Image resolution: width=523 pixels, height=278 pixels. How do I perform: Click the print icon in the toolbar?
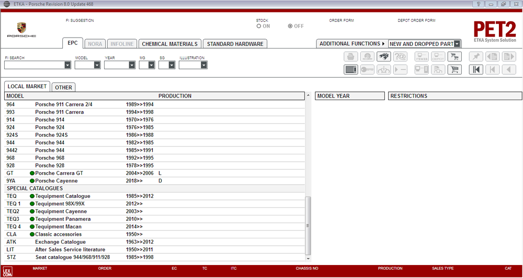(350, 57)
